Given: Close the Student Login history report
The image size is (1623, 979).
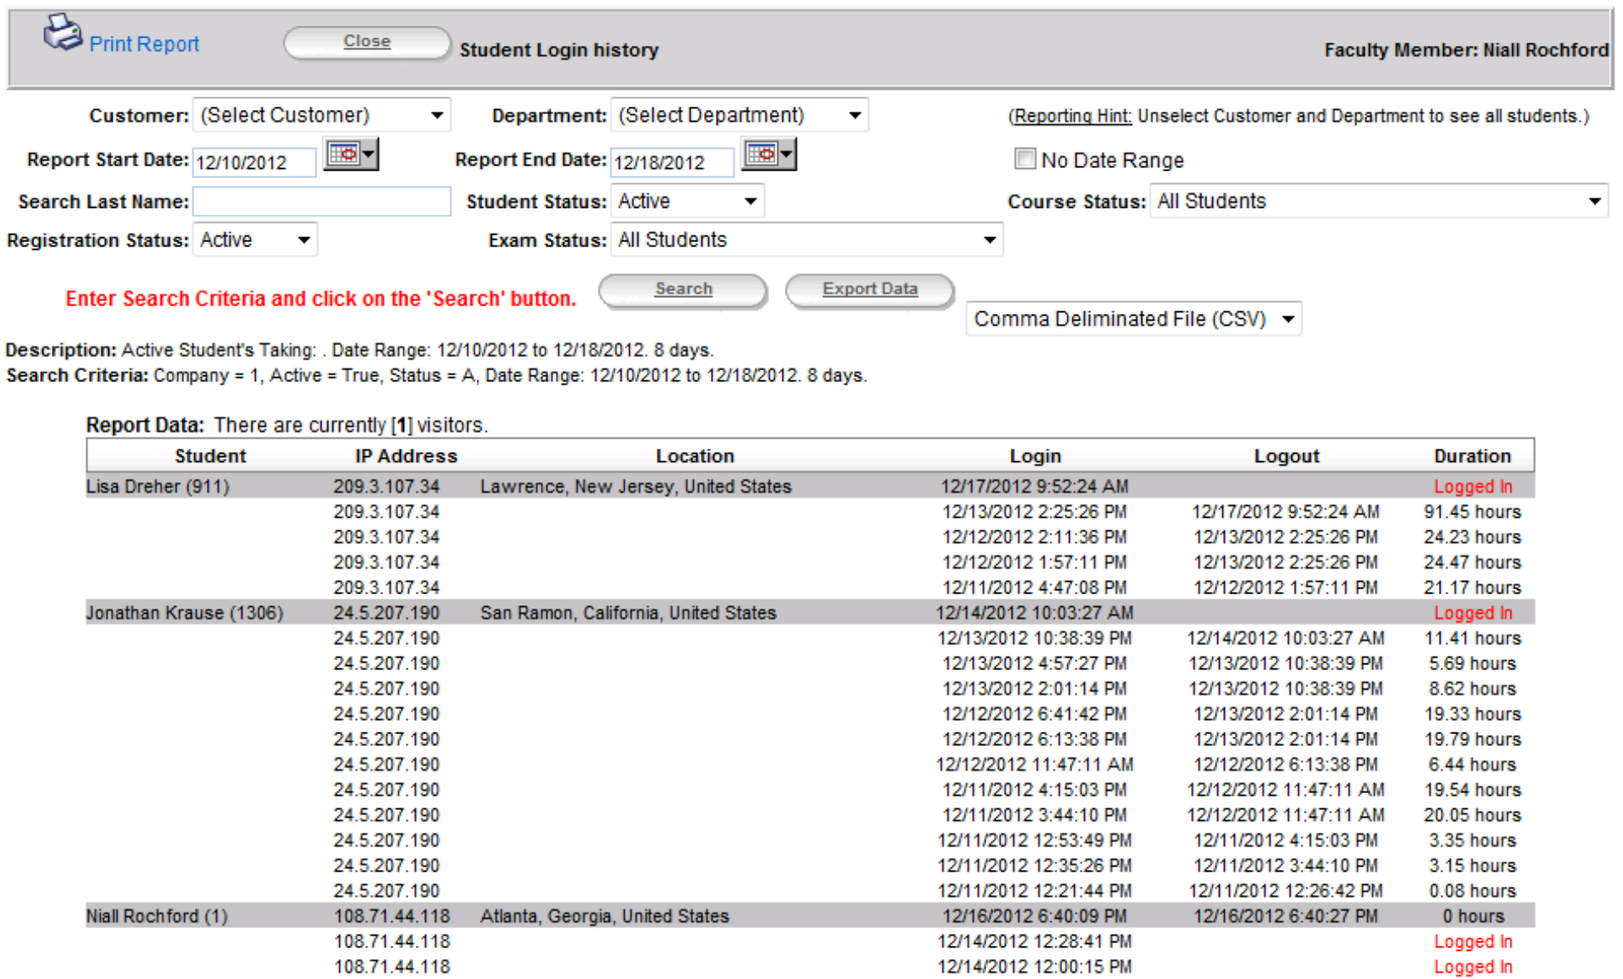Looking at the screenshot, I should 367,42.
